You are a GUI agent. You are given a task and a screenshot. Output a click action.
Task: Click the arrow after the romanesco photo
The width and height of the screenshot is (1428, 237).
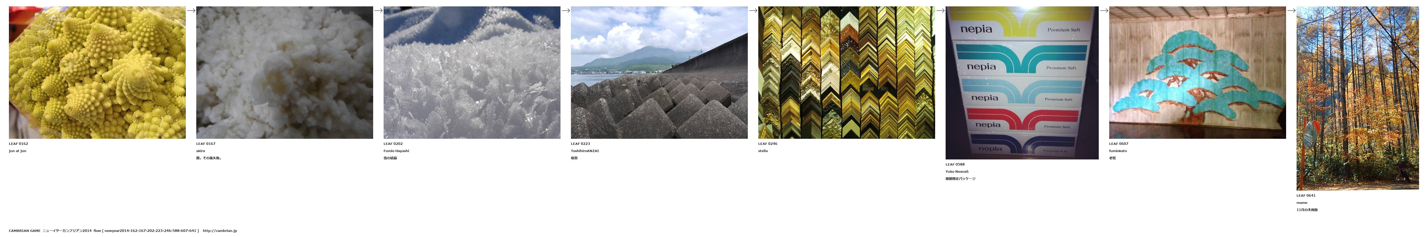click(x=191, y=10)
